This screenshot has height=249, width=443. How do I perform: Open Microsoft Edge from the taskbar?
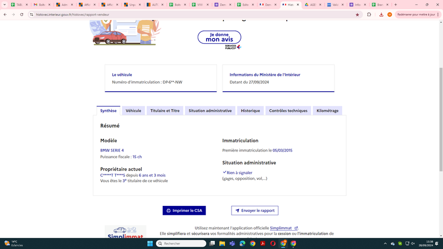(x=243, y=243)
